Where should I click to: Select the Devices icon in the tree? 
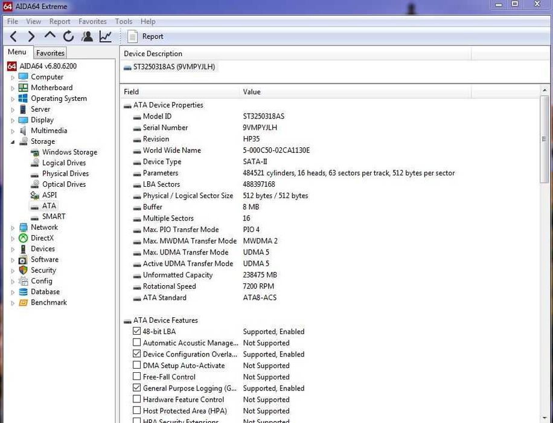point(24,249)
